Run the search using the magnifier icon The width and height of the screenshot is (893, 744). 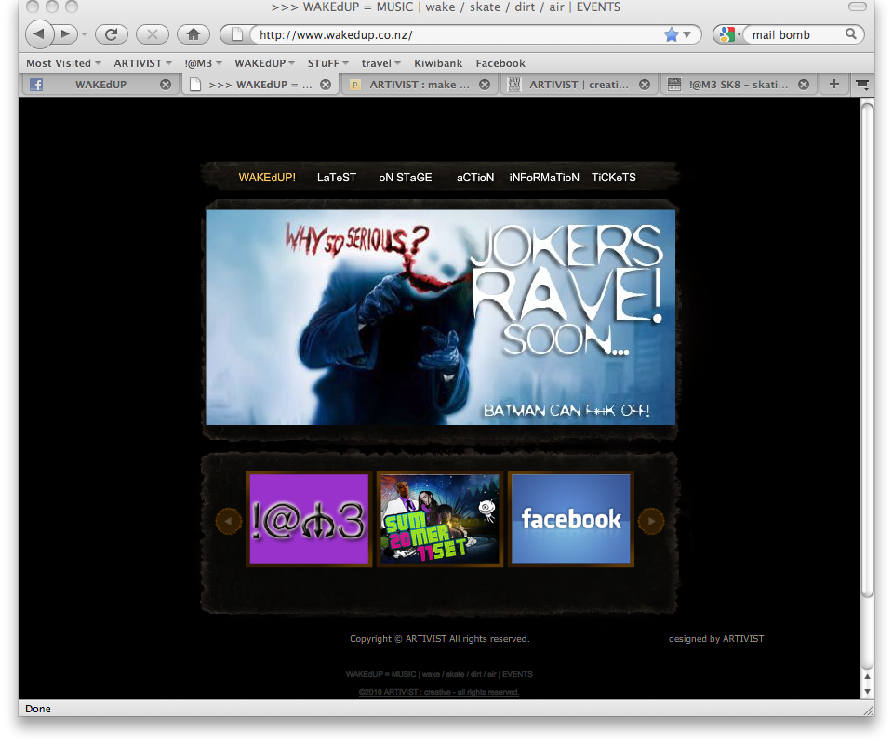[851, 34]
